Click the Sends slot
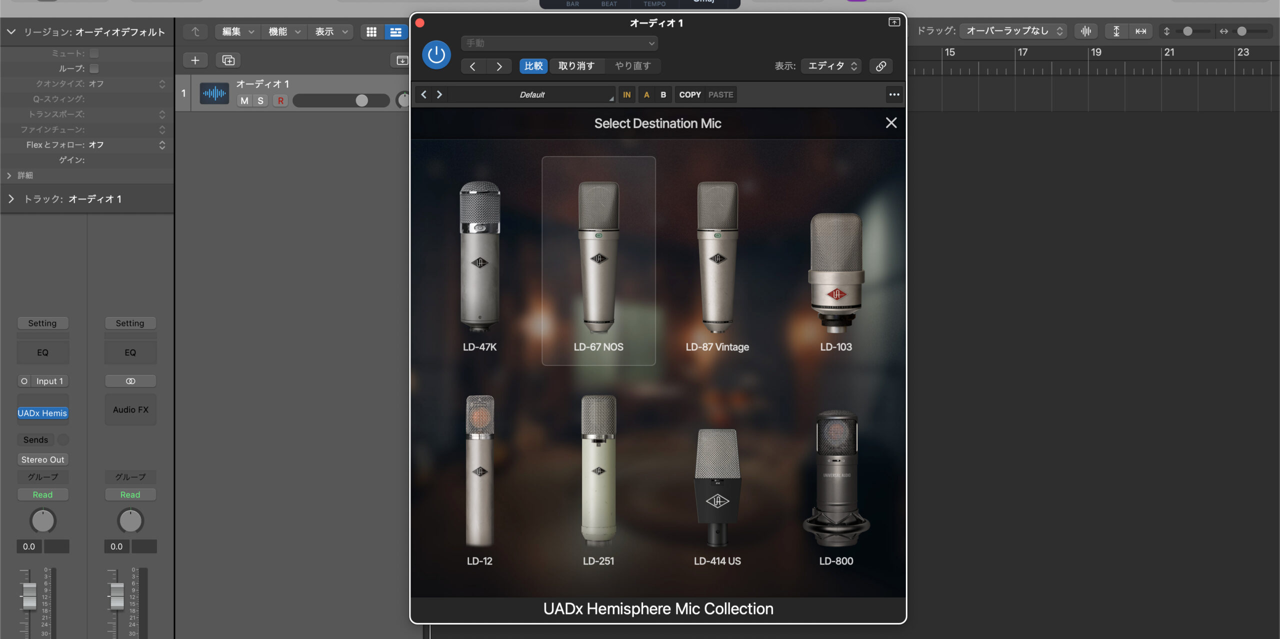Image resolution: width=1280 pixels, height=639 pixels. pos(36,439)
